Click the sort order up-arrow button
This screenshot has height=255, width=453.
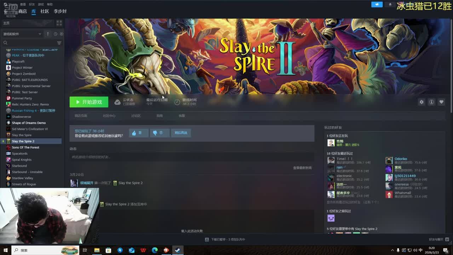click(48, 34)
